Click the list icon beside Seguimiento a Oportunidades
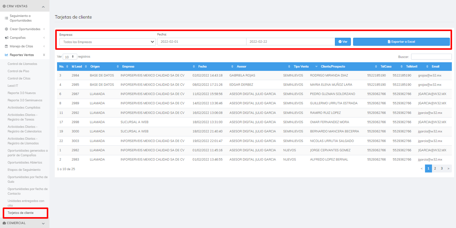 pos(6,18)
